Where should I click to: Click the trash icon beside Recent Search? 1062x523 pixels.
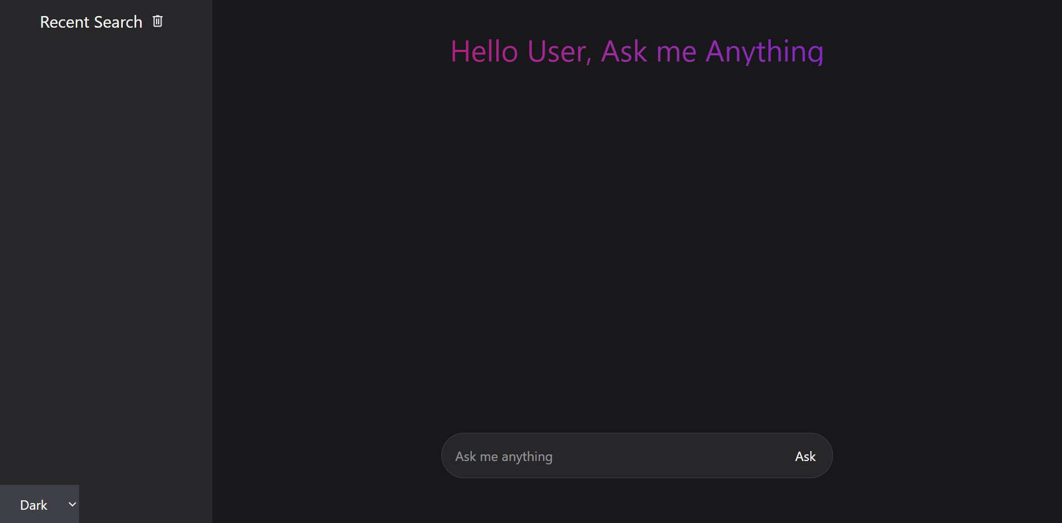(158, 21)
